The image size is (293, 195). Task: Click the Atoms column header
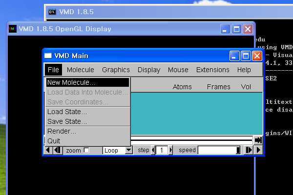(x=182, y=87)
